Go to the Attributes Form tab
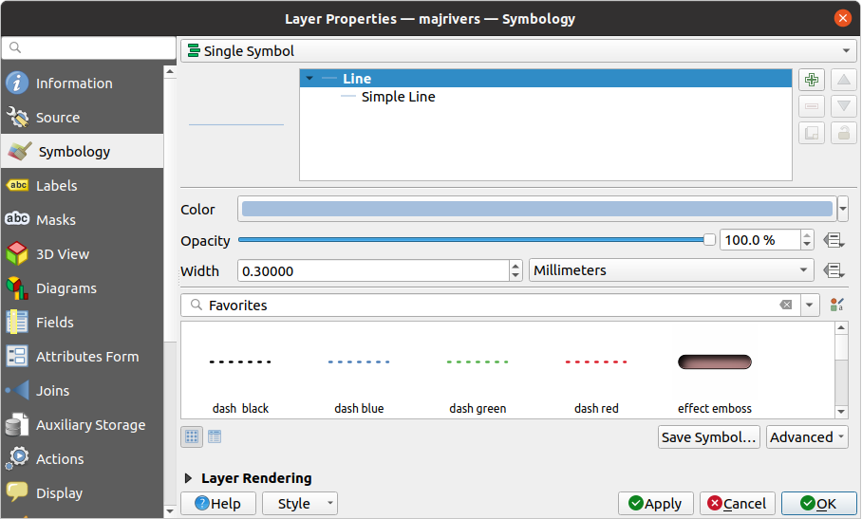This screenshot has width=862, height=519. 87,357
